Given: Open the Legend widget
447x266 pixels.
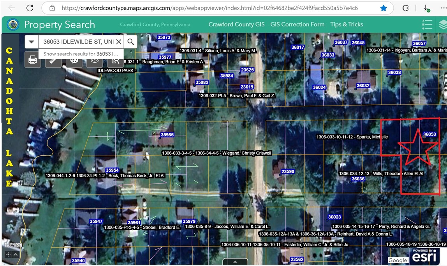Looking at the screenshot, I should (x=427, y=25).
